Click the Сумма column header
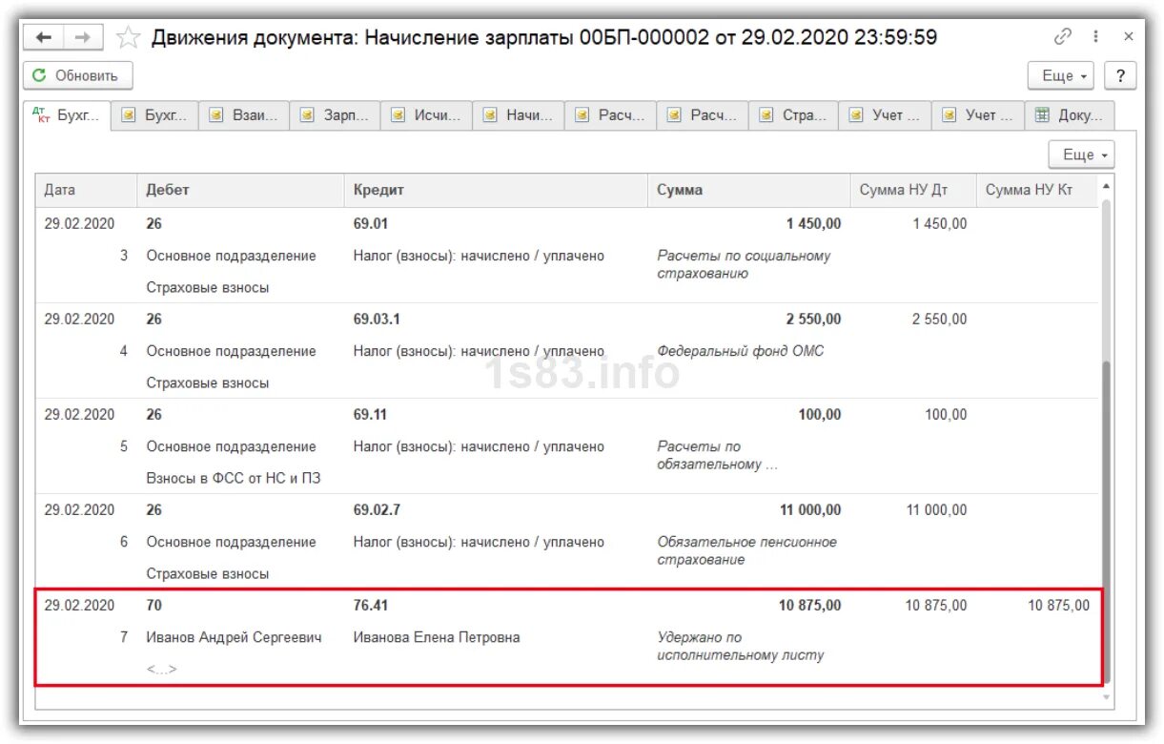 tap(748, 190)
